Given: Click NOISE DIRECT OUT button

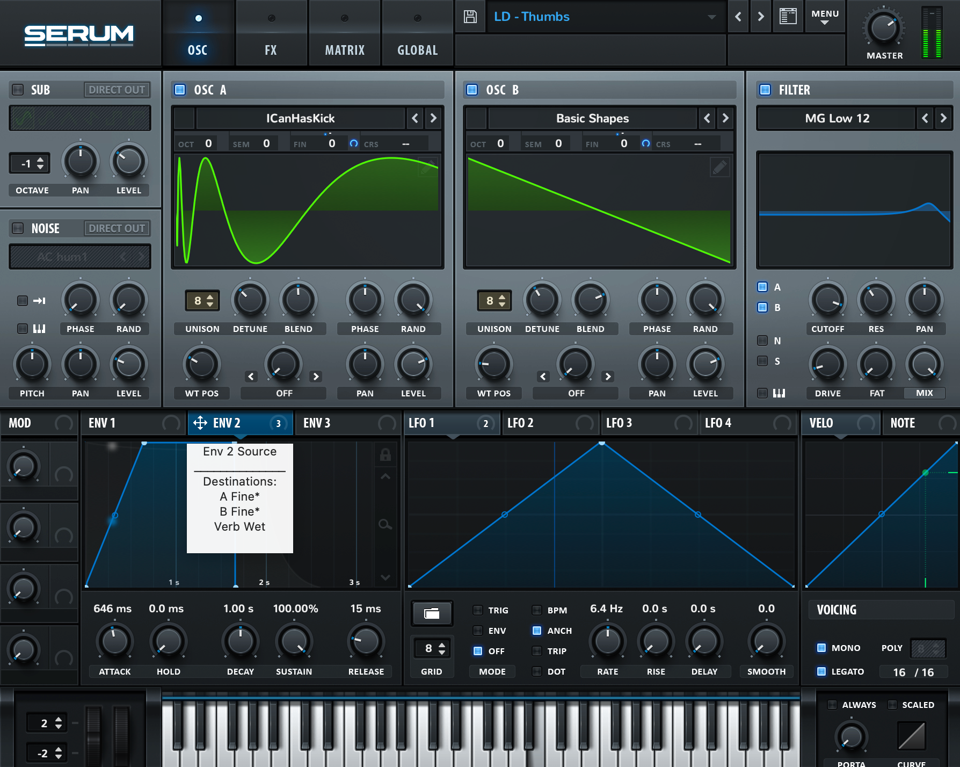Looking at the screenshot, I should (117, 228).
